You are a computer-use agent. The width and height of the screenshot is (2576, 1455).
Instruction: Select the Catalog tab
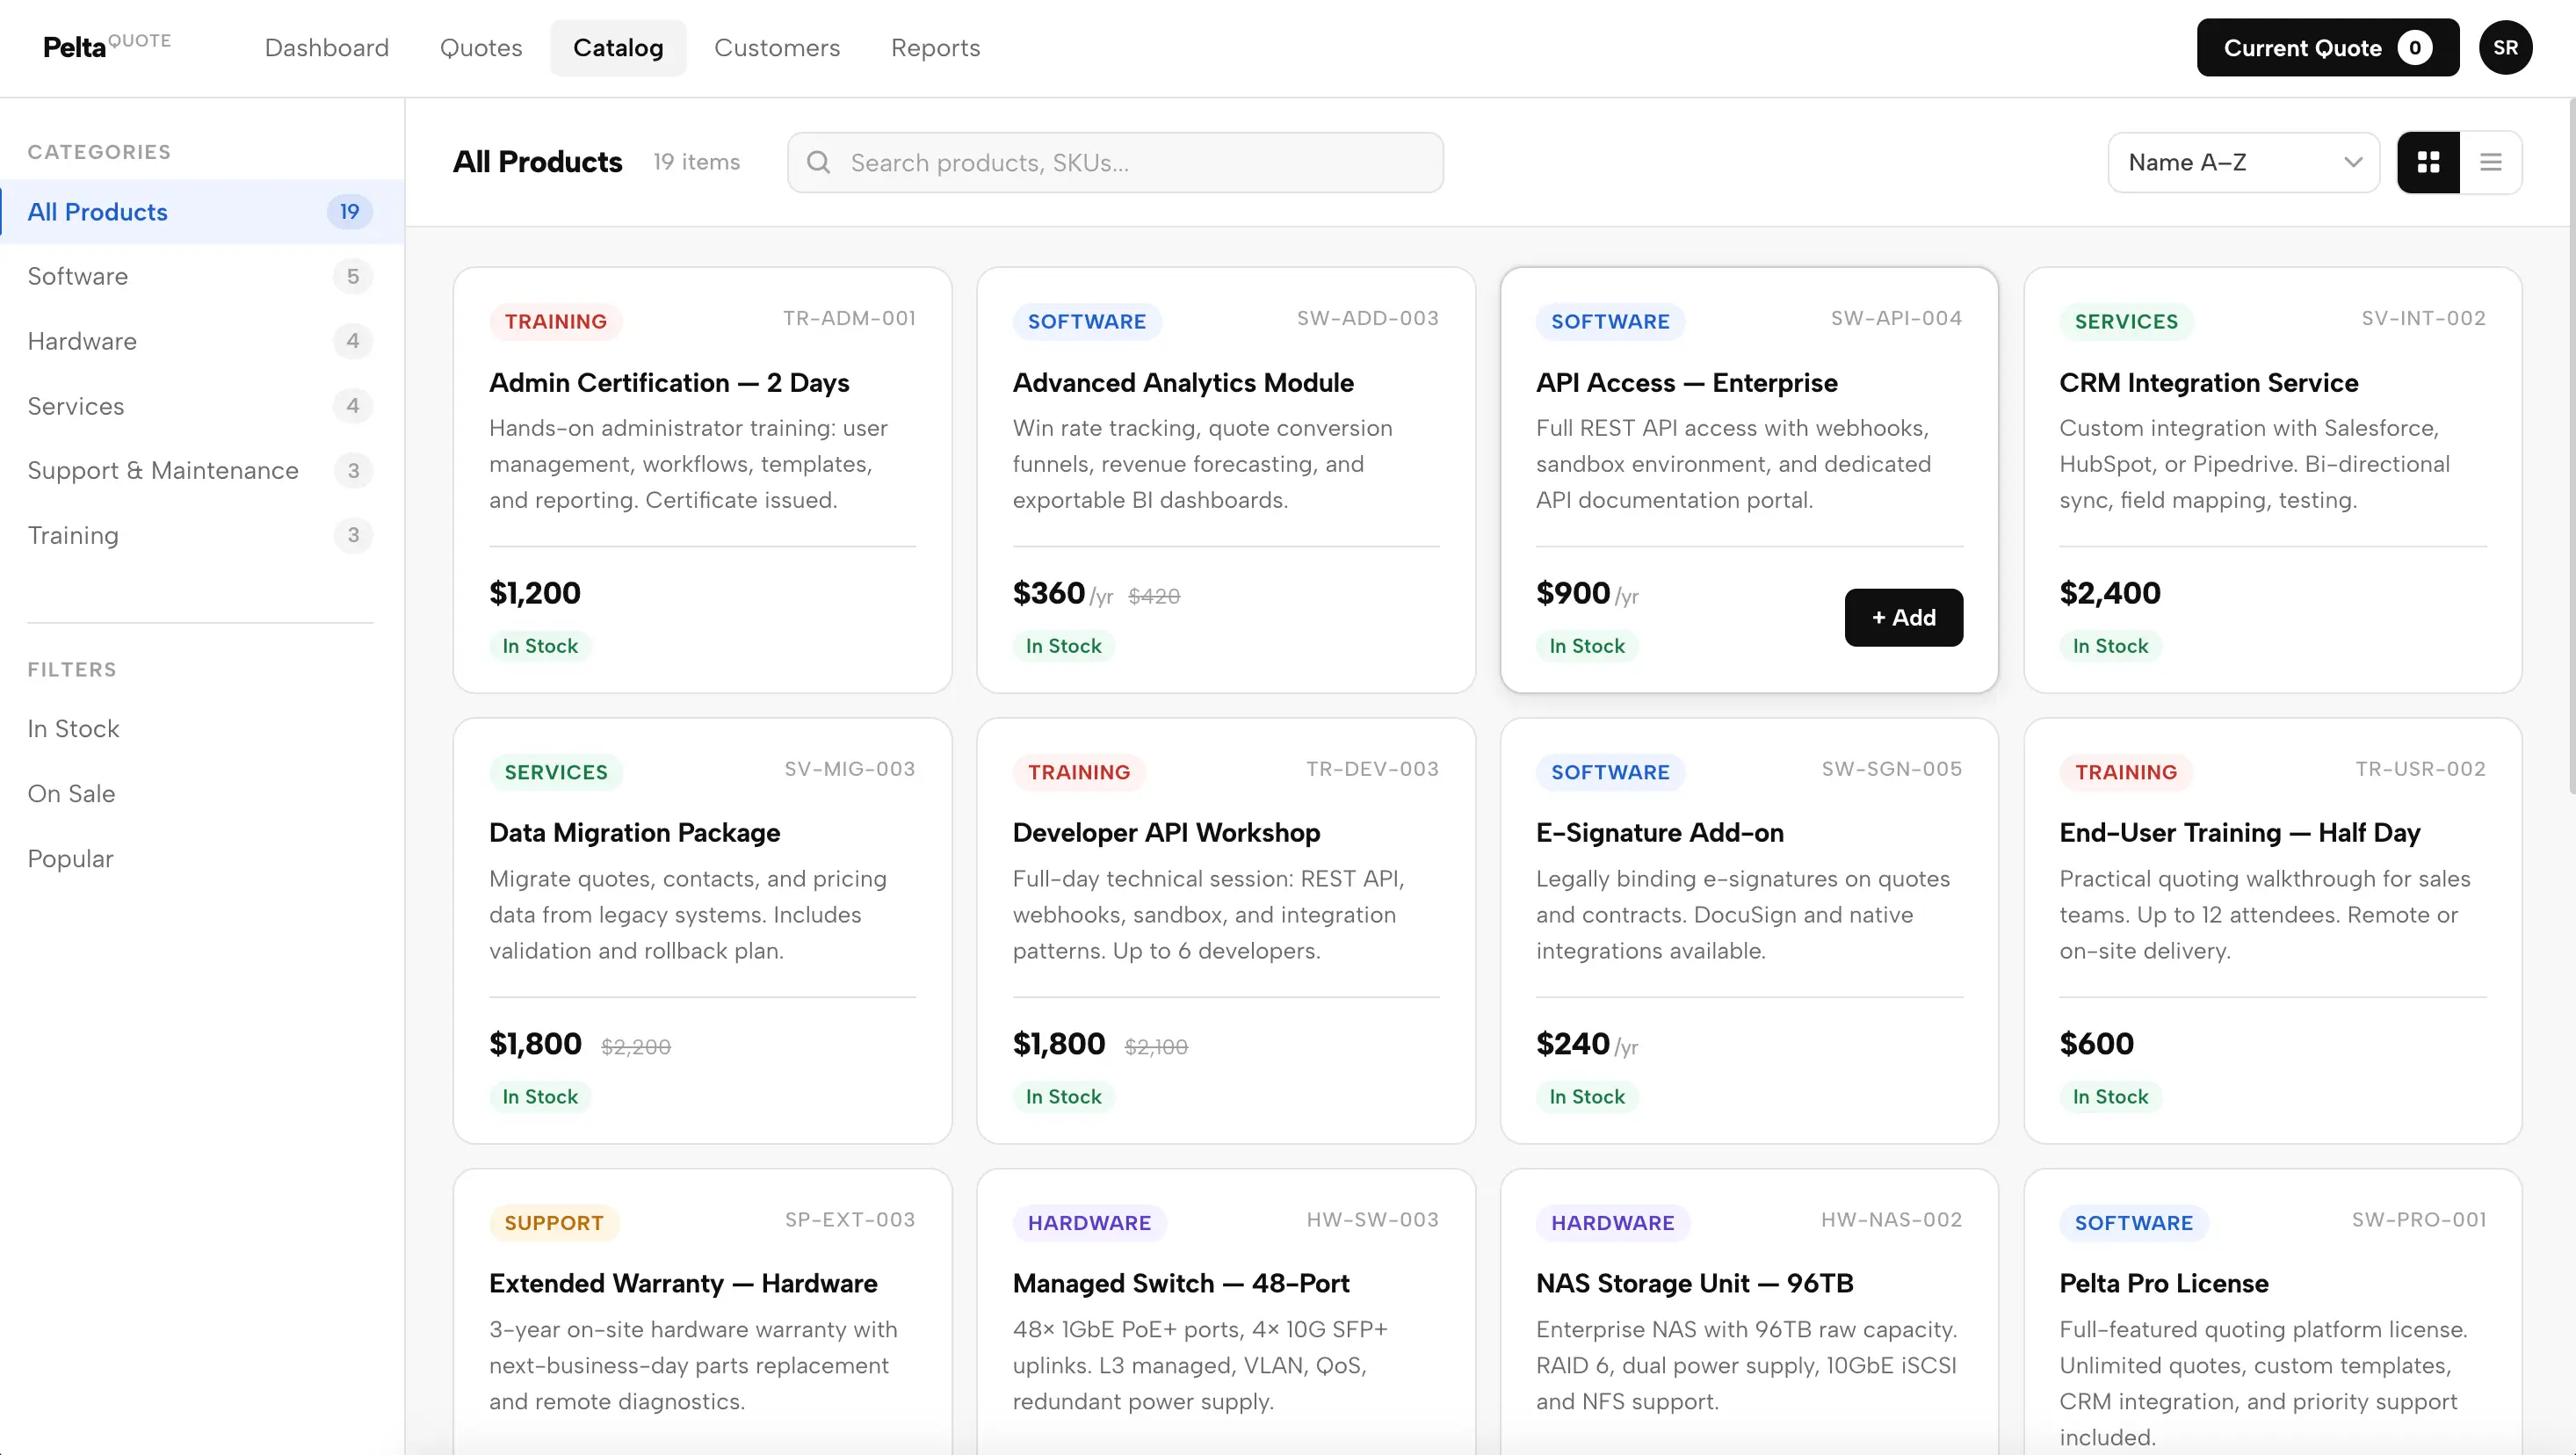click(x=618, y=48)
